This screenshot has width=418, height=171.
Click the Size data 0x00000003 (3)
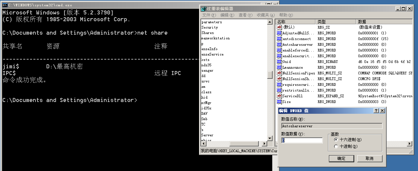pos(372,102)
